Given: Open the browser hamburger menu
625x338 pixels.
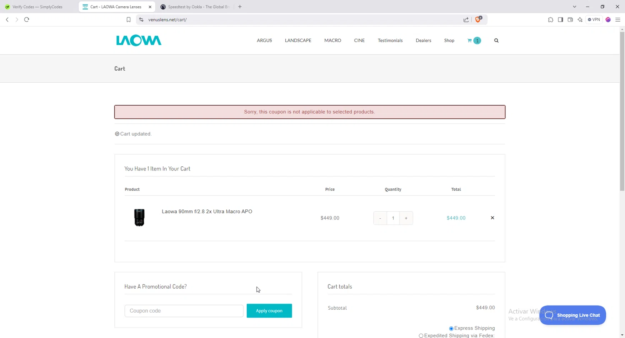Looking at the screenshot, I should click(618, 20).
